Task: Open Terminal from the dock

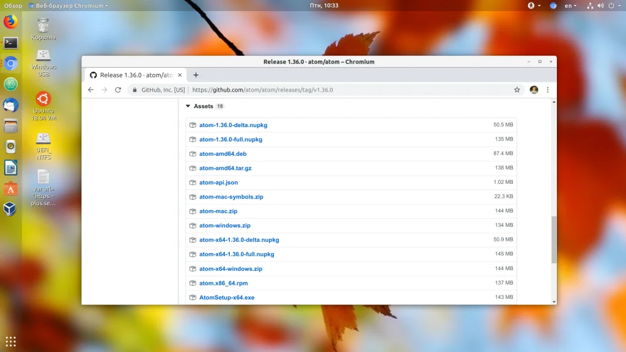Action: pyautogui.click(x=11, y=43)
